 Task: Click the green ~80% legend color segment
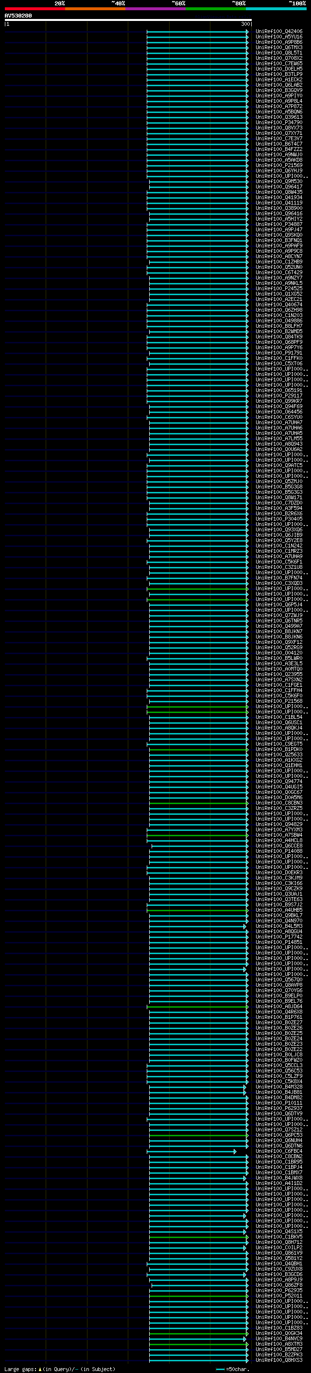(x=216, y=9)
